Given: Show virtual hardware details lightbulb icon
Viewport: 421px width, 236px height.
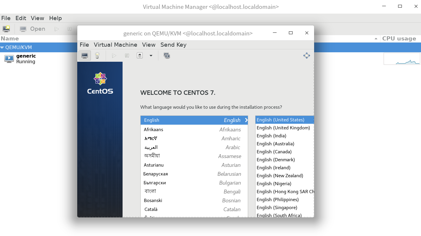Looking at the screenshot, I should (97, 56).
